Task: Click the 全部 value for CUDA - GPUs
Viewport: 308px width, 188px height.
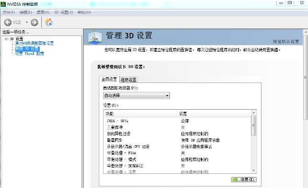Action: 185,121
